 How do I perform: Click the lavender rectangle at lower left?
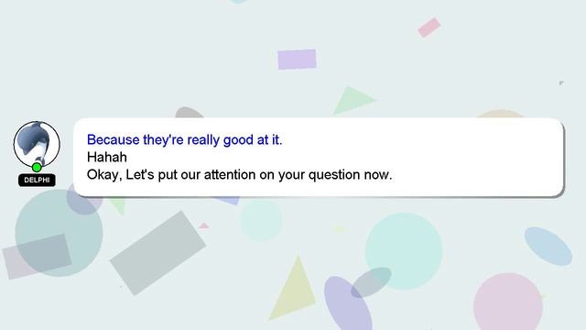pyautogui.click(x=37, y=257)
